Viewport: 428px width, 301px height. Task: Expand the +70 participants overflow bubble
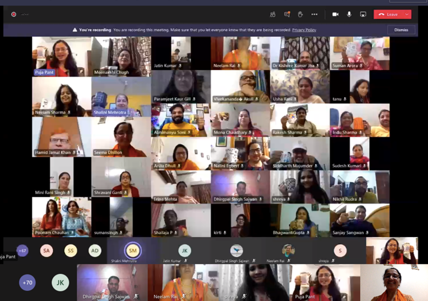point(27,283)
